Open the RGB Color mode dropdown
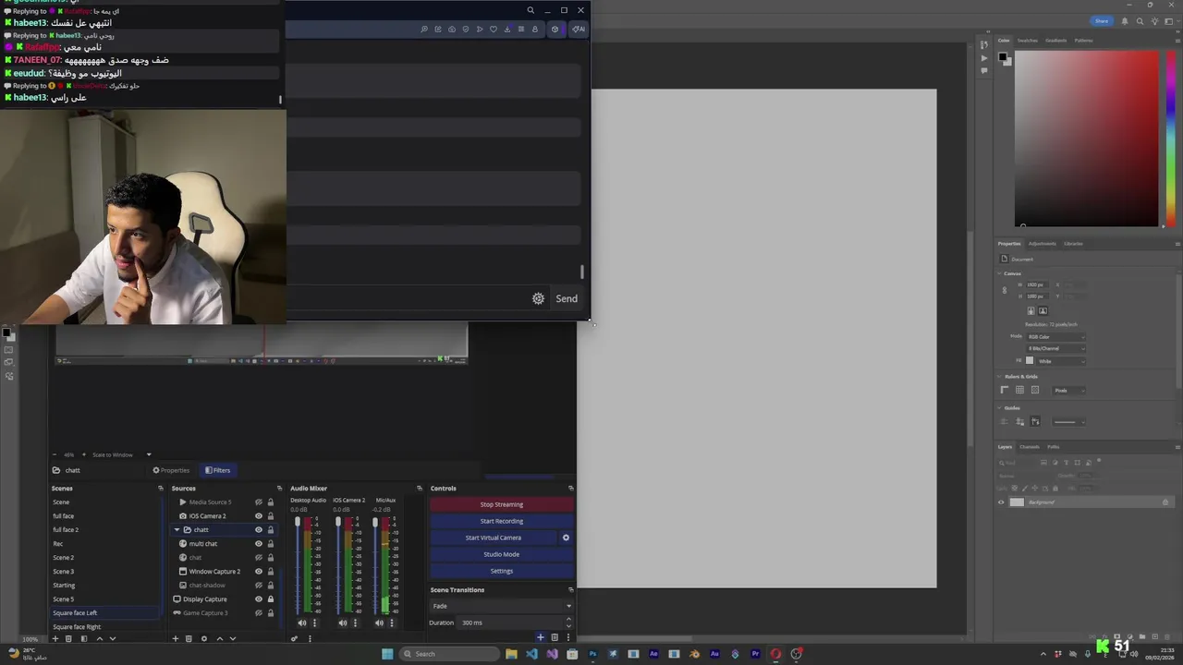This screenshot has width=1183, height=665. [x=1055, y=337]
